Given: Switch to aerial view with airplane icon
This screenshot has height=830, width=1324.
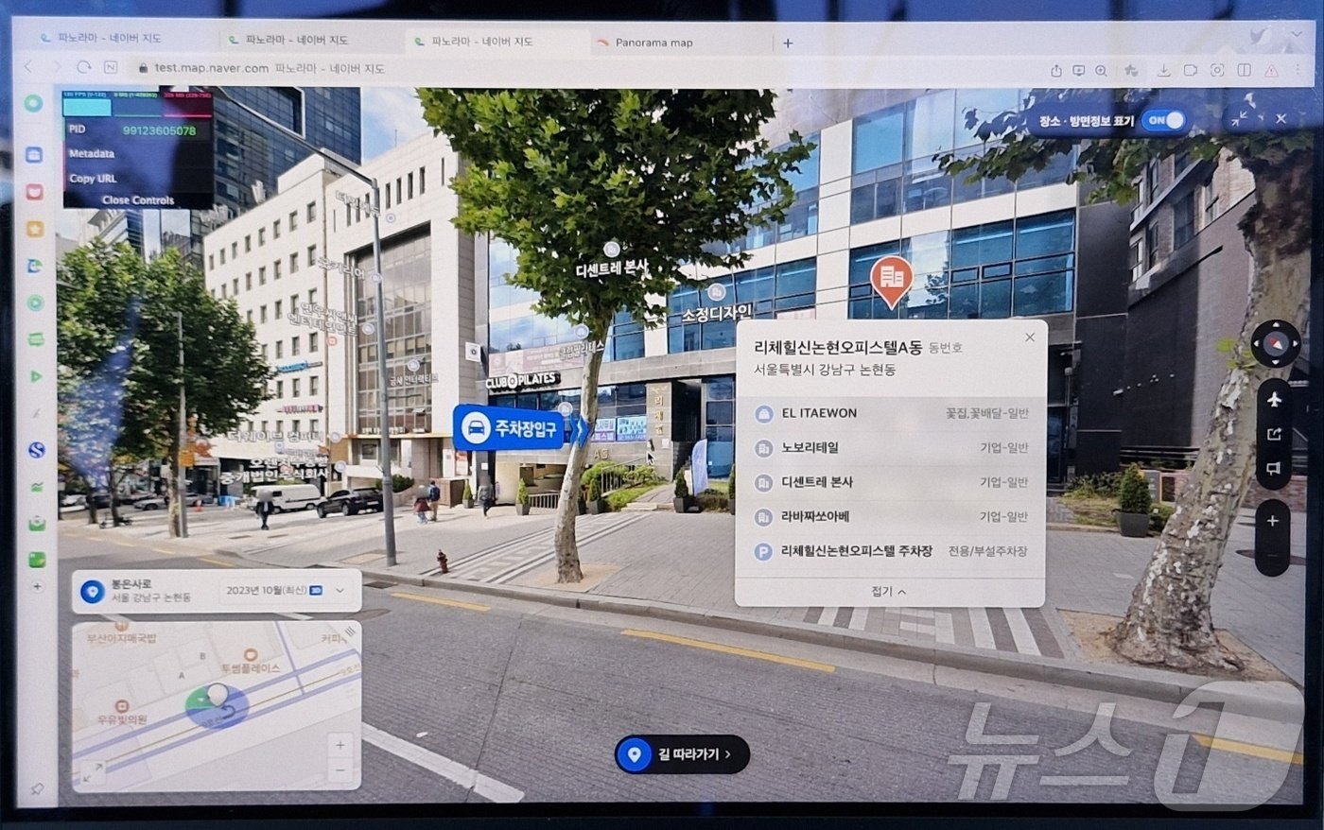Looking at the screenshot, I should pos(1274,400).
